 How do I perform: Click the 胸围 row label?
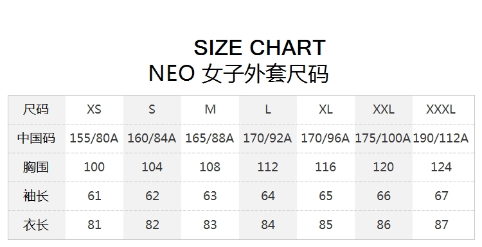(x=36, y=167)
